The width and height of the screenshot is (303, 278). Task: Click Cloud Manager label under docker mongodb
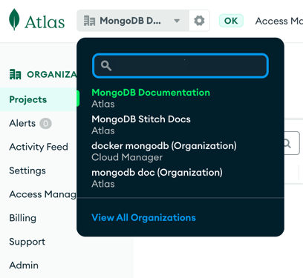pos(127,157)
